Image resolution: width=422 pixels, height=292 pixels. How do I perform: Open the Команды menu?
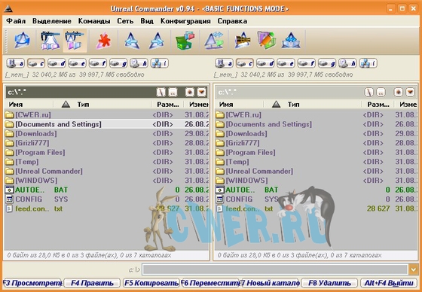pos(94,21)
